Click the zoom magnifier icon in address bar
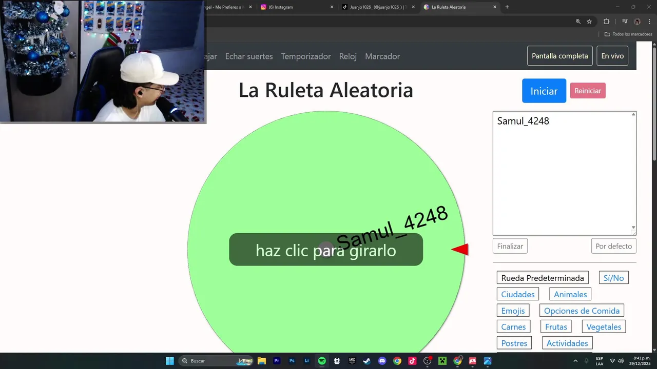 point(578,22)
